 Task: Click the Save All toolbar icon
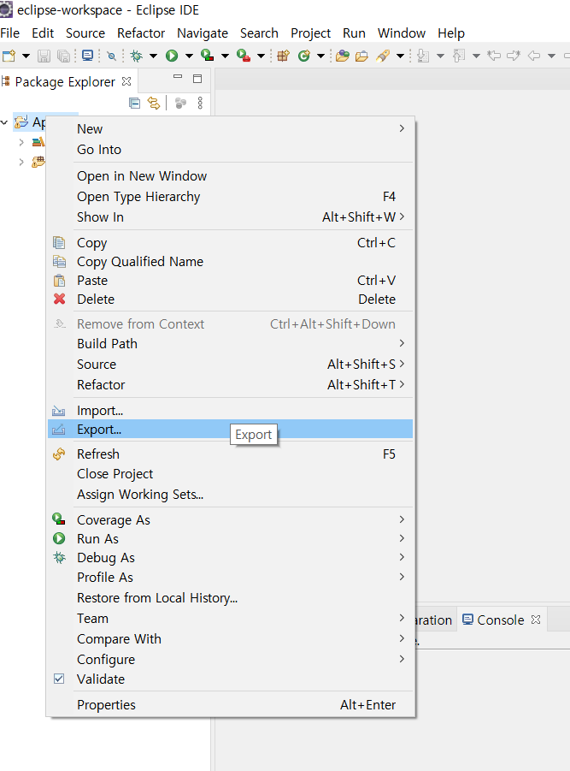pyautogui.click(x=63, y=56)
